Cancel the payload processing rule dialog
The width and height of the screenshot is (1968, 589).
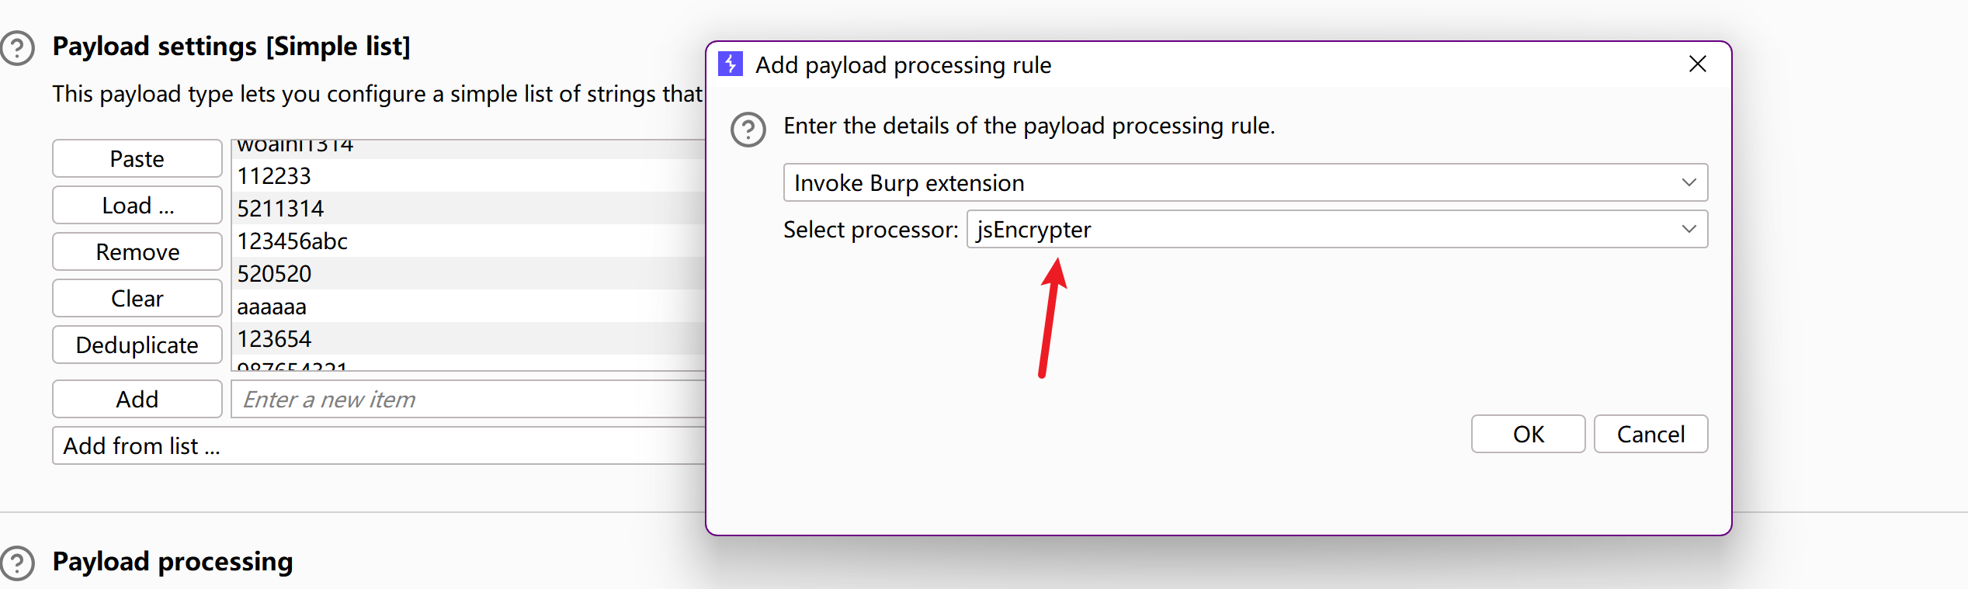1650,435
